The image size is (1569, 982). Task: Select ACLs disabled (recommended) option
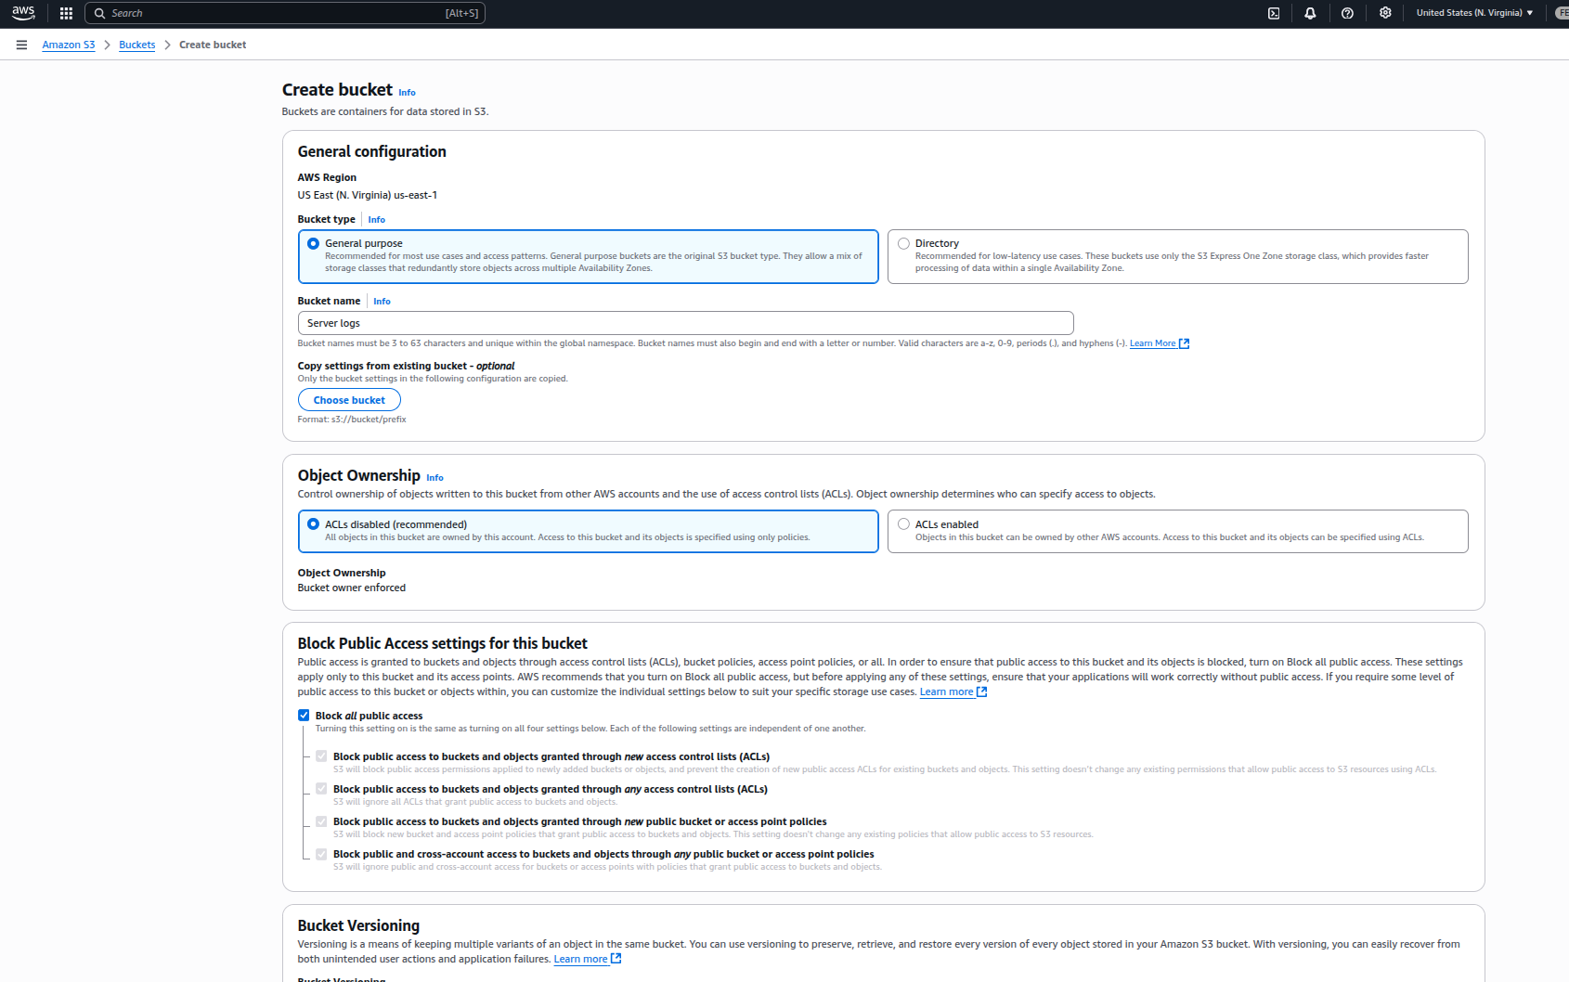click(588, 531)
